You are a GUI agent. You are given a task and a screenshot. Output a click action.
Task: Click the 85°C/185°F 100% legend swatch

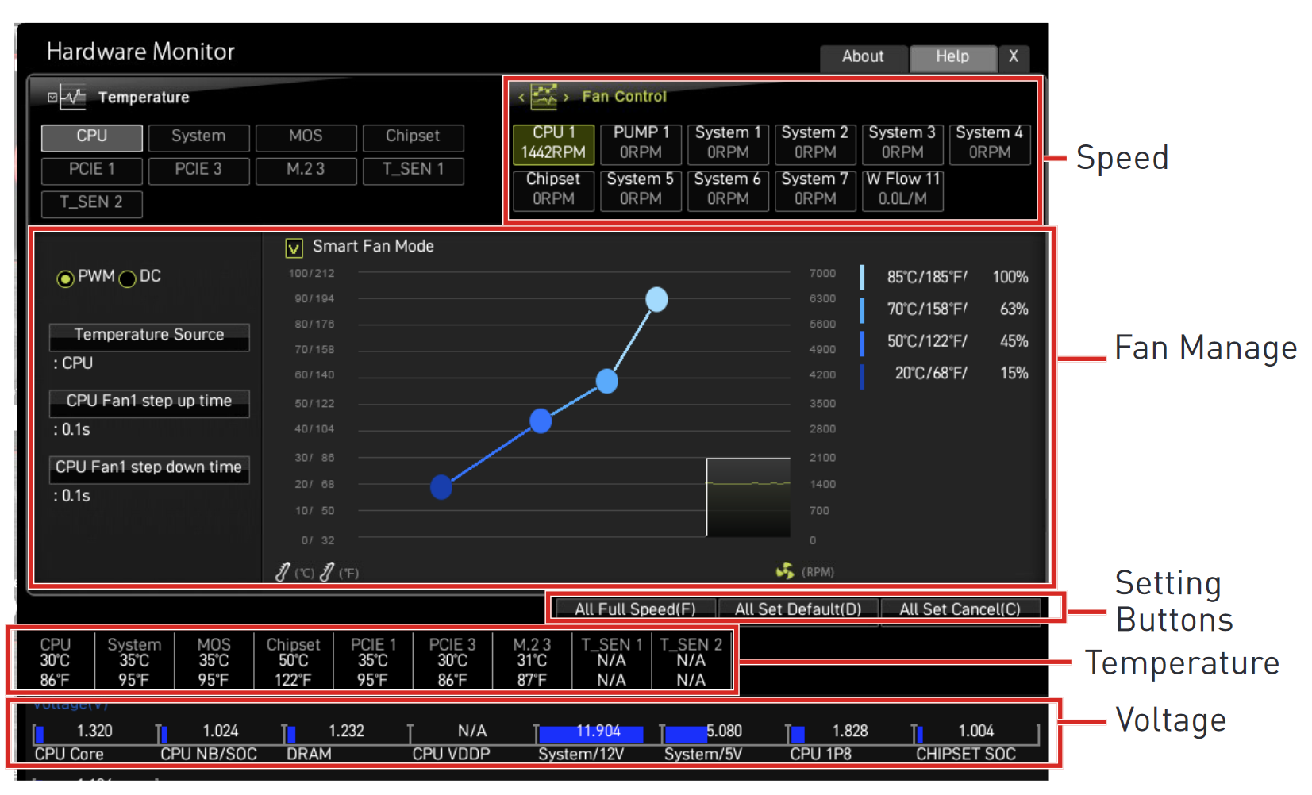tap(862, 277)
